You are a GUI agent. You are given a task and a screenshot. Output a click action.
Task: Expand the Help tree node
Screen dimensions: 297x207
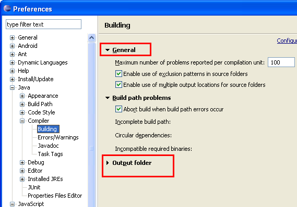point(13,71)
